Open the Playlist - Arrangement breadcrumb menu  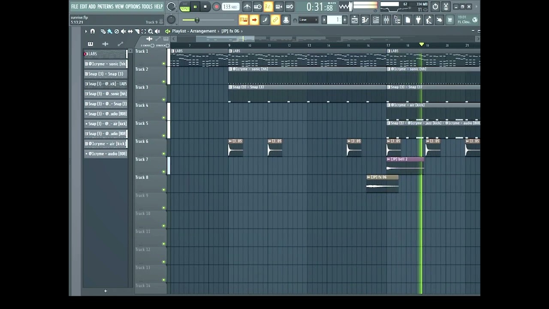(x=194, y=31)
